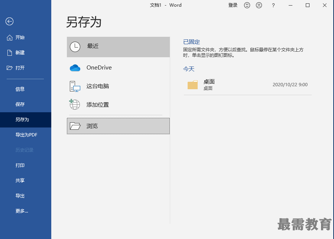Click the computer icon for 这台电脑

pos(75,86)
